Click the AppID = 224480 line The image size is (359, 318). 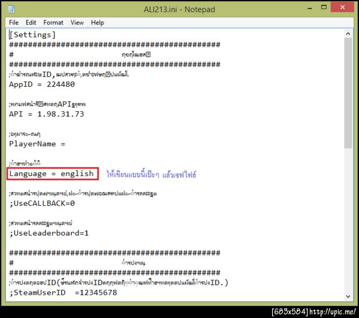click(42, 84)
